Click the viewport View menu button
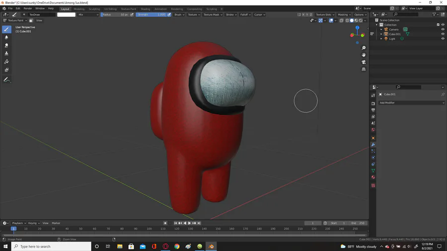 point(39,20)
